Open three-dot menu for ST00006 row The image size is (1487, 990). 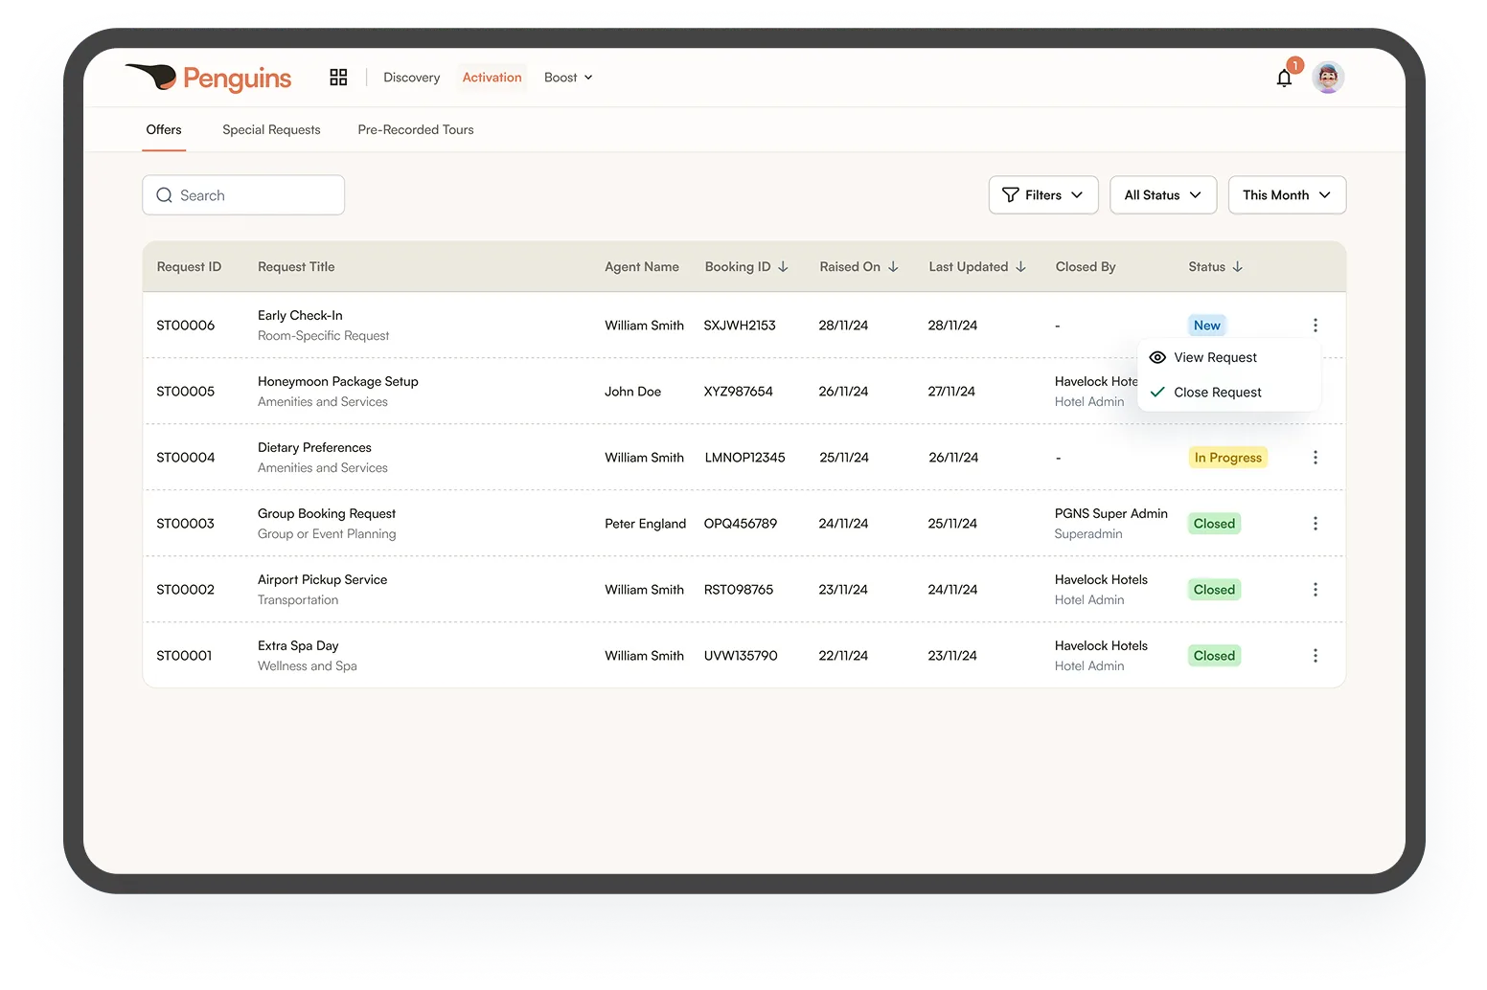(x=1315, y=326)
